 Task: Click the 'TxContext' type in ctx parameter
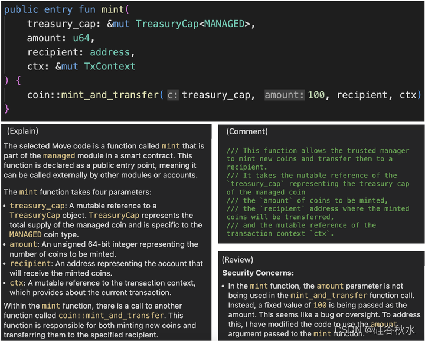click(110, 67)
